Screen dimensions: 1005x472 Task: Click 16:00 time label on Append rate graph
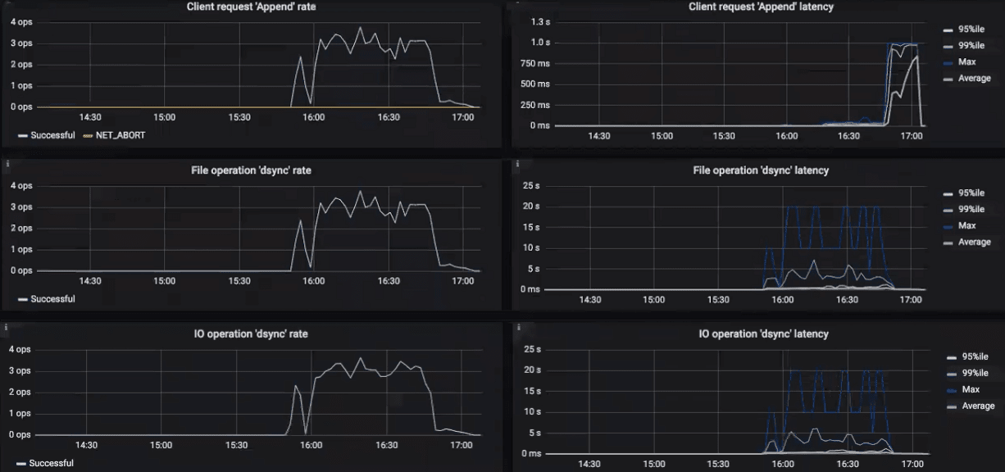314,117
